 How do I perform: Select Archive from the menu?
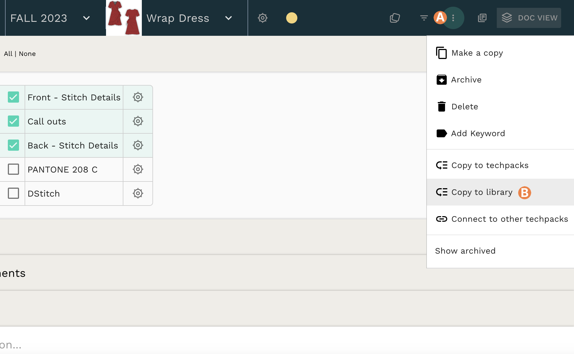466,80
